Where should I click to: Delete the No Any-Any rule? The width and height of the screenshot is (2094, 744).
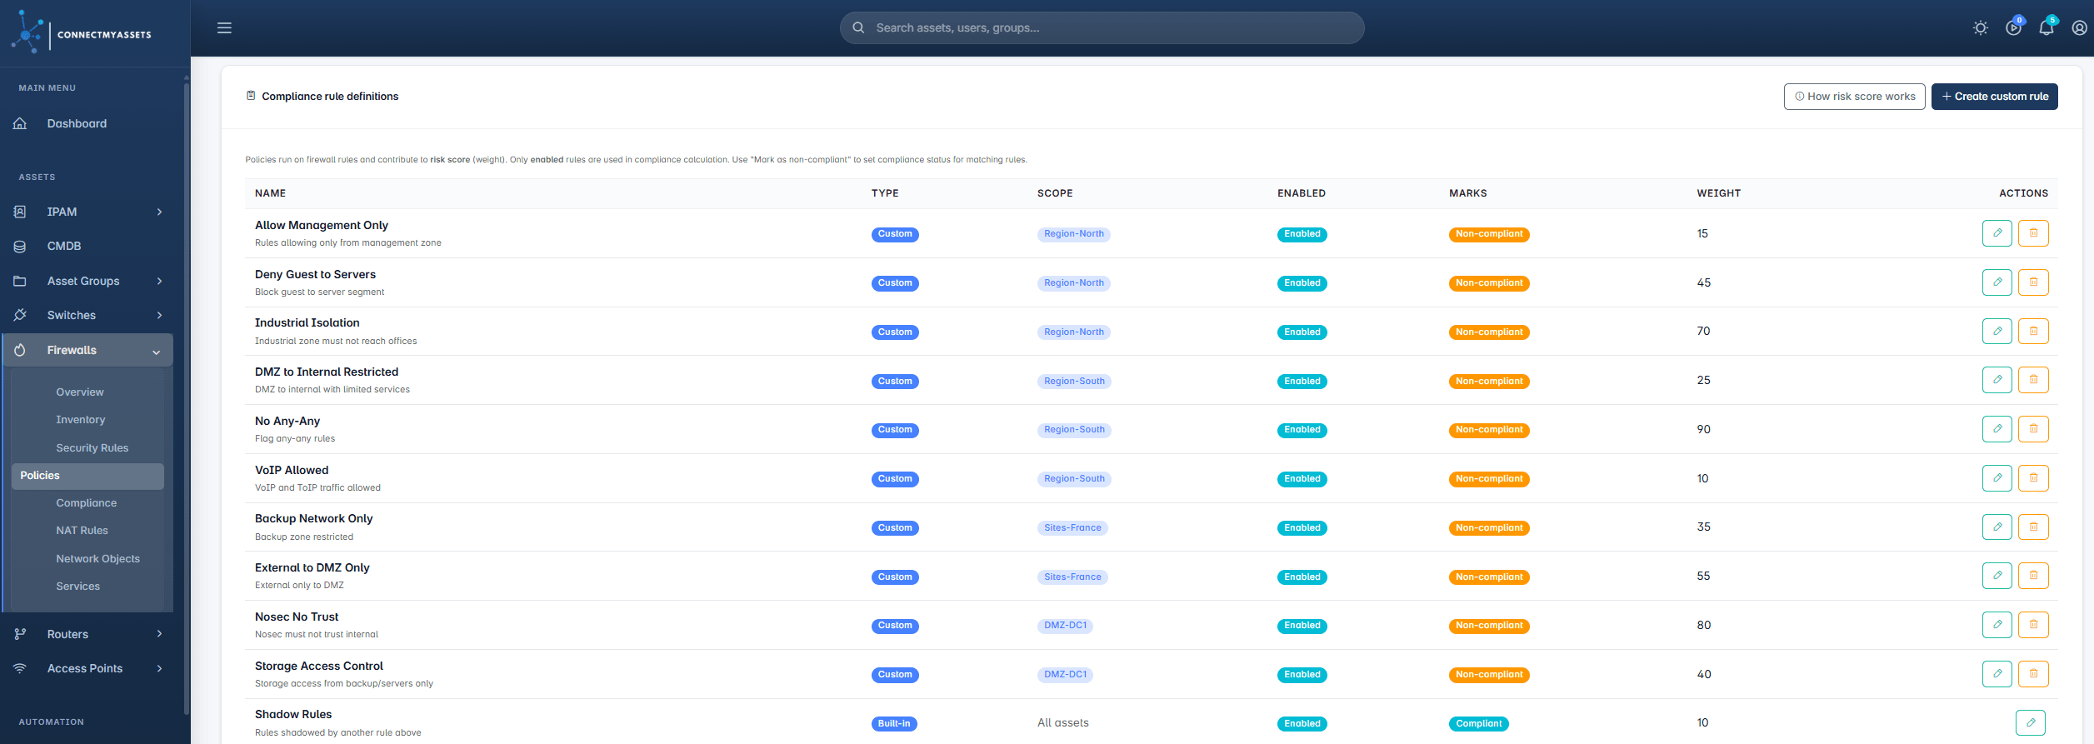pyautogui.click(x=2034, y=429)
